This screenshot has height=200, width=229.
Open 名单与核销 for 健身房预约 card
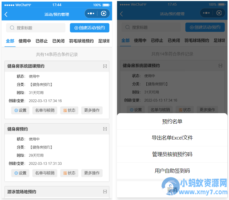45,173
